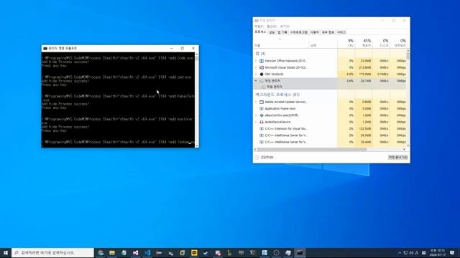460x258 pixels.
Task: Click the End task (작업 끝내기) button
Action: [x=397, y=158]
